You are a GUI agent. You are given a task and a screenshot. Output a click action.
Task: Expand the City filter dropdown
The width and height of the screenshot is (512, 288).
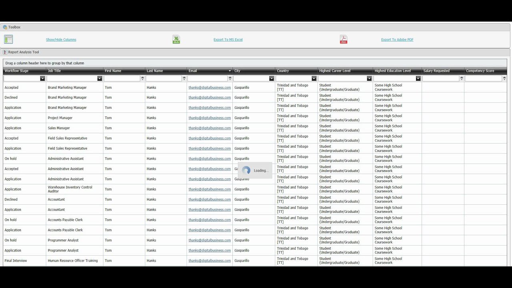pos(272,78)
